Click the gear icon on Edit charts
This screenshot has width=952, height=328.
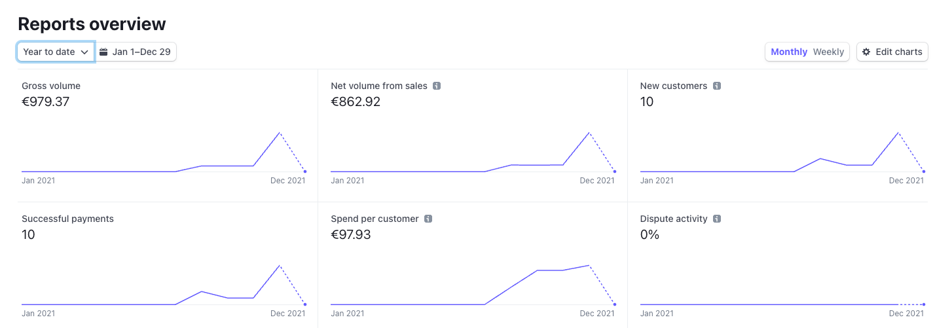[x=866, y=52]
